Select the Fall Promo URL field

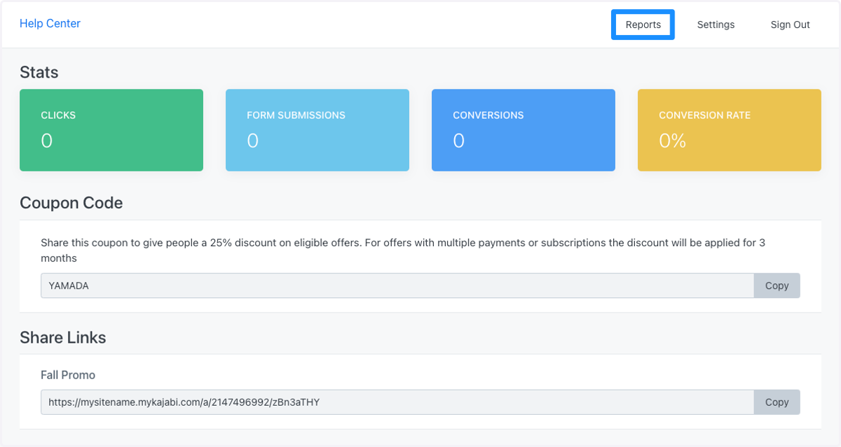(x=397, y=402)
